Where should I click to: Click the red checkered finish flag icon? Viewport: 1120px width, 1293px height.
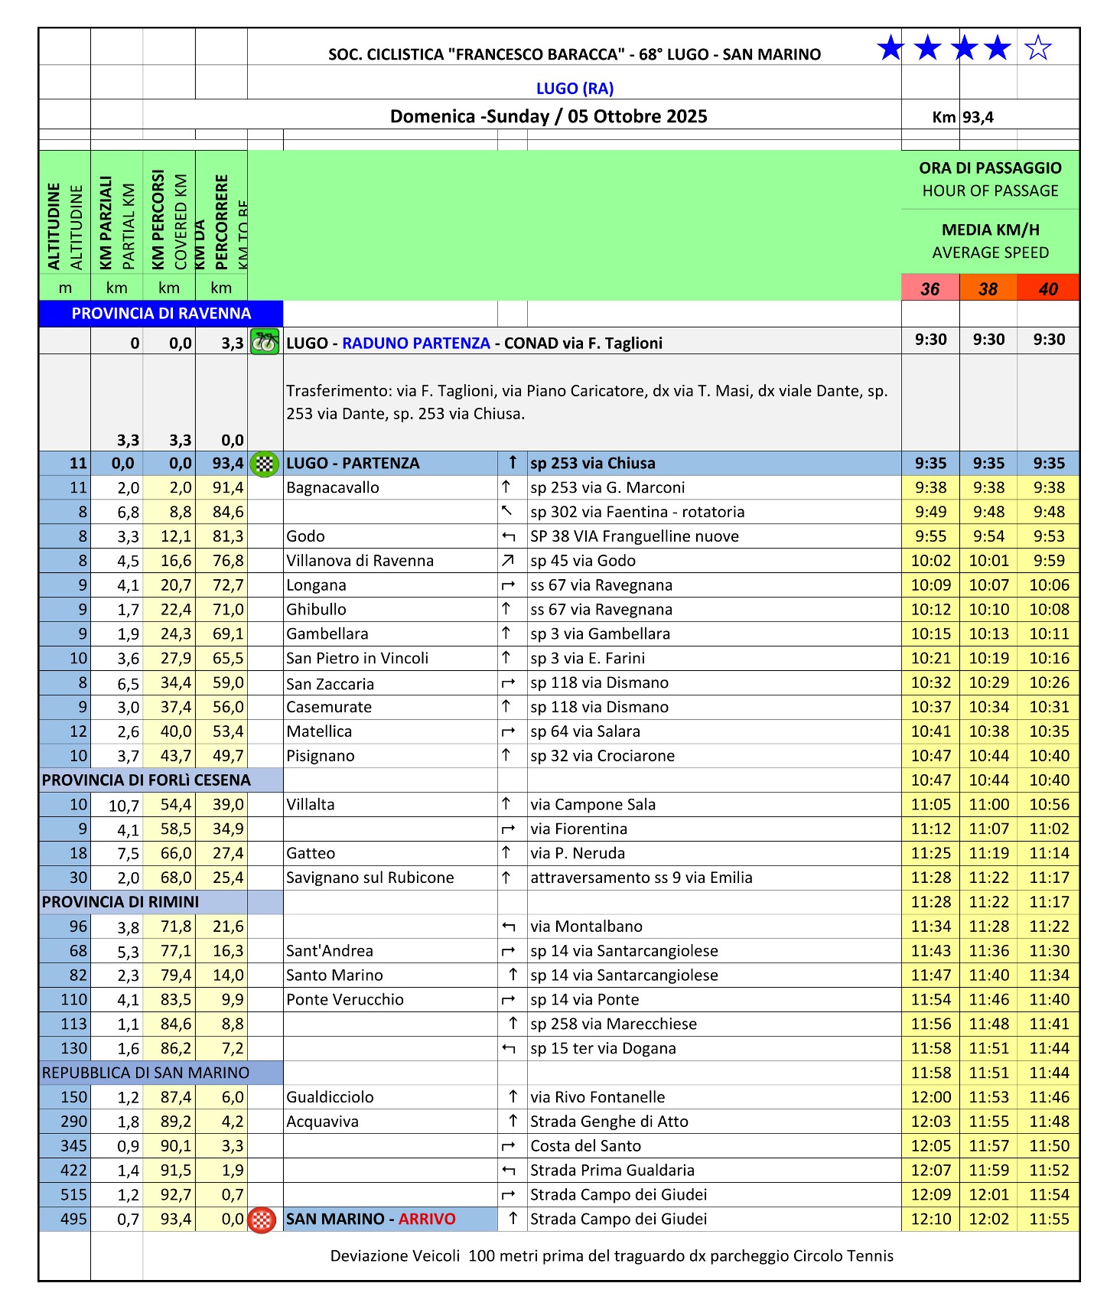pyautogui.click(x=262, y=1220)
